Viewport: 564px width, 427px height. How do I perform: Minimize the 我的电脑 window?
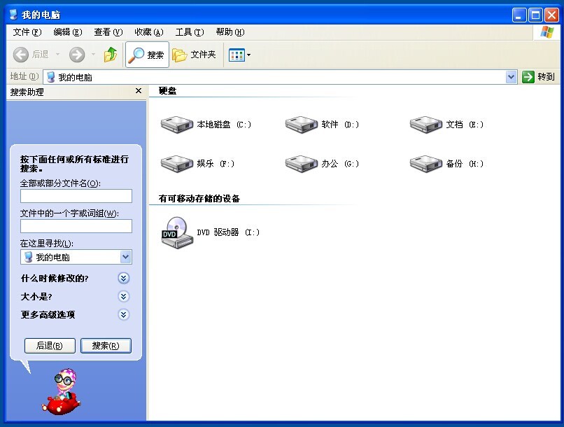pos(519,15)
